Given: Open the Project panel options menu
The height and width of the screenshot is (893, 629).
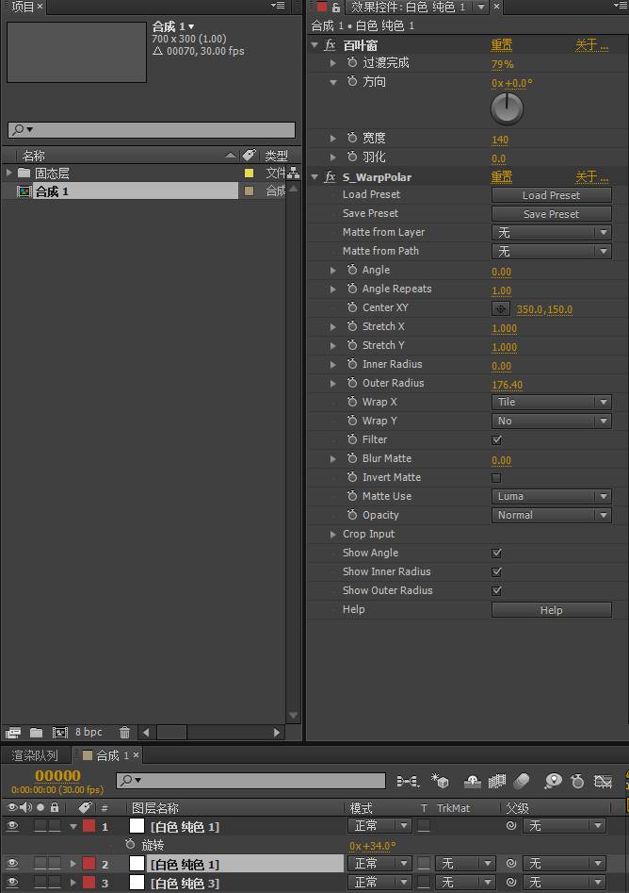Looking at the screenshot, I should 278,6.
